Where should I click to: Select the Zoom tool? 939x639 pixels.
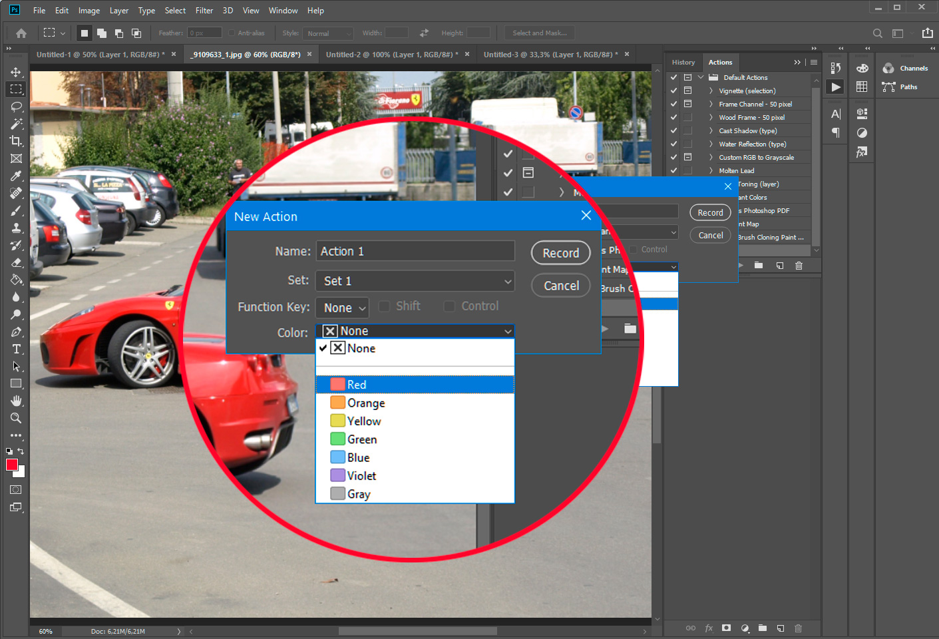coord(15,418)
